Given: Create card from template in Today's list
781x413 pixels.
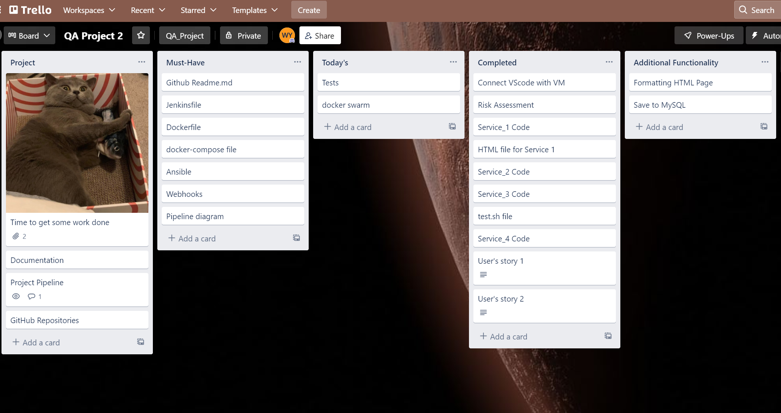Looking at the screenshot, I should (x=452, y=126).
